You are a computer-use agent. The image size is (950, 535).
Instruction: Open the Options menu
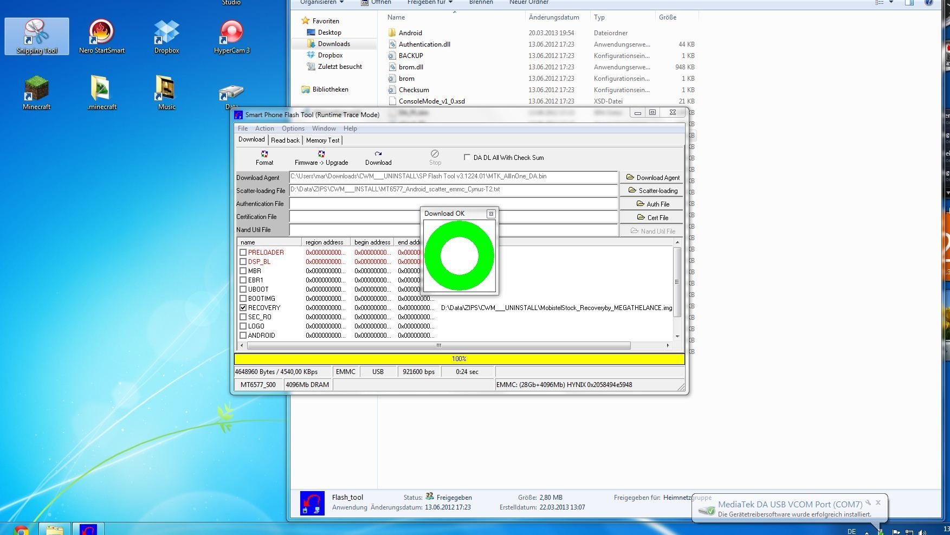point(293,128)
